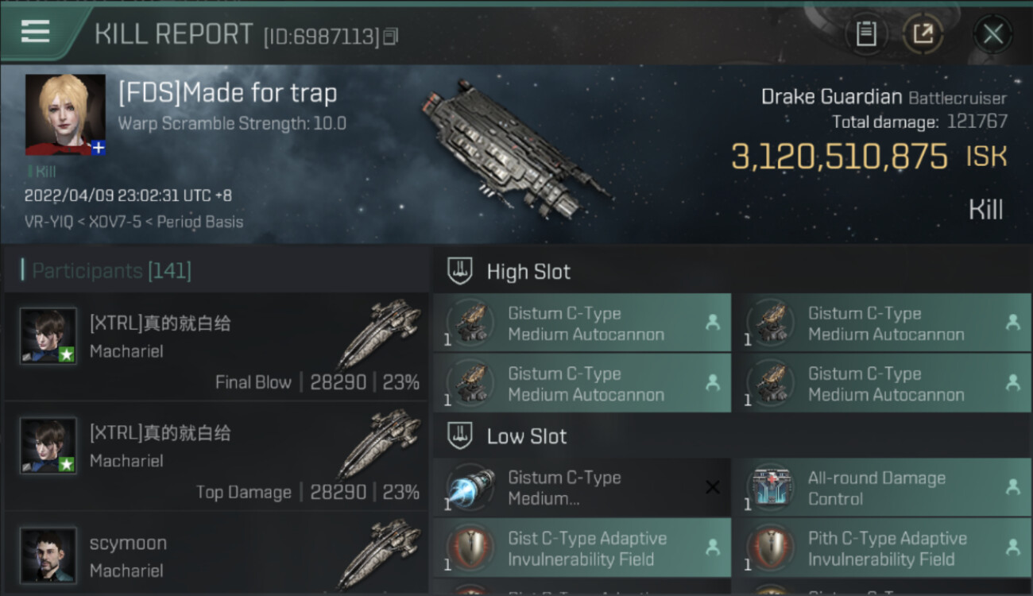Click the VR-YIQ system location link
Viewport: 1033px width, 596px height.
point(49,222)
